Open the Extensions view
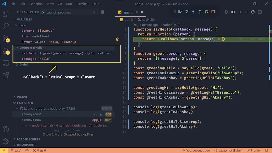272x153 pixels. click(6, 75)
